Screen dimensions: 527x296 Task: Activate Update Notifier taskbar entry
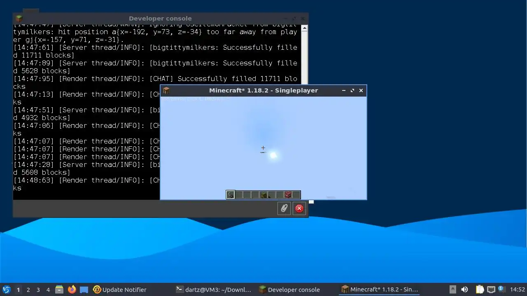pos(120,289)
